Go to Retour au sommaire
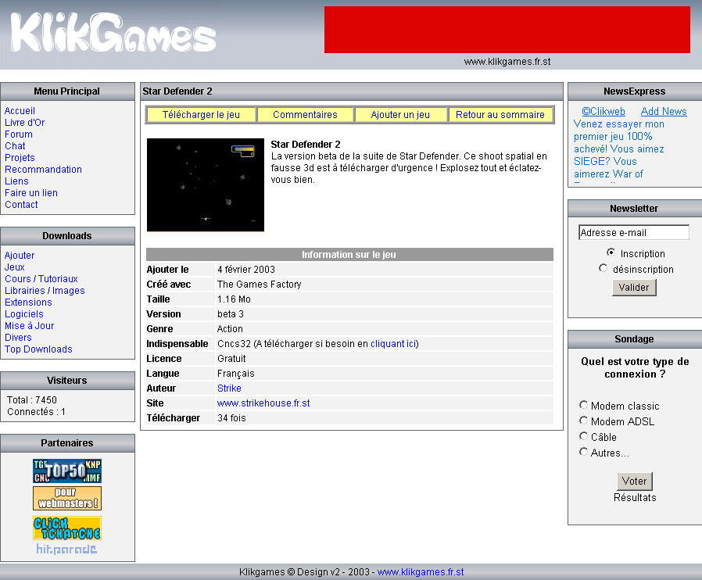Image resolution: width=702 pixels, height=580 pixels. point(500,115)
